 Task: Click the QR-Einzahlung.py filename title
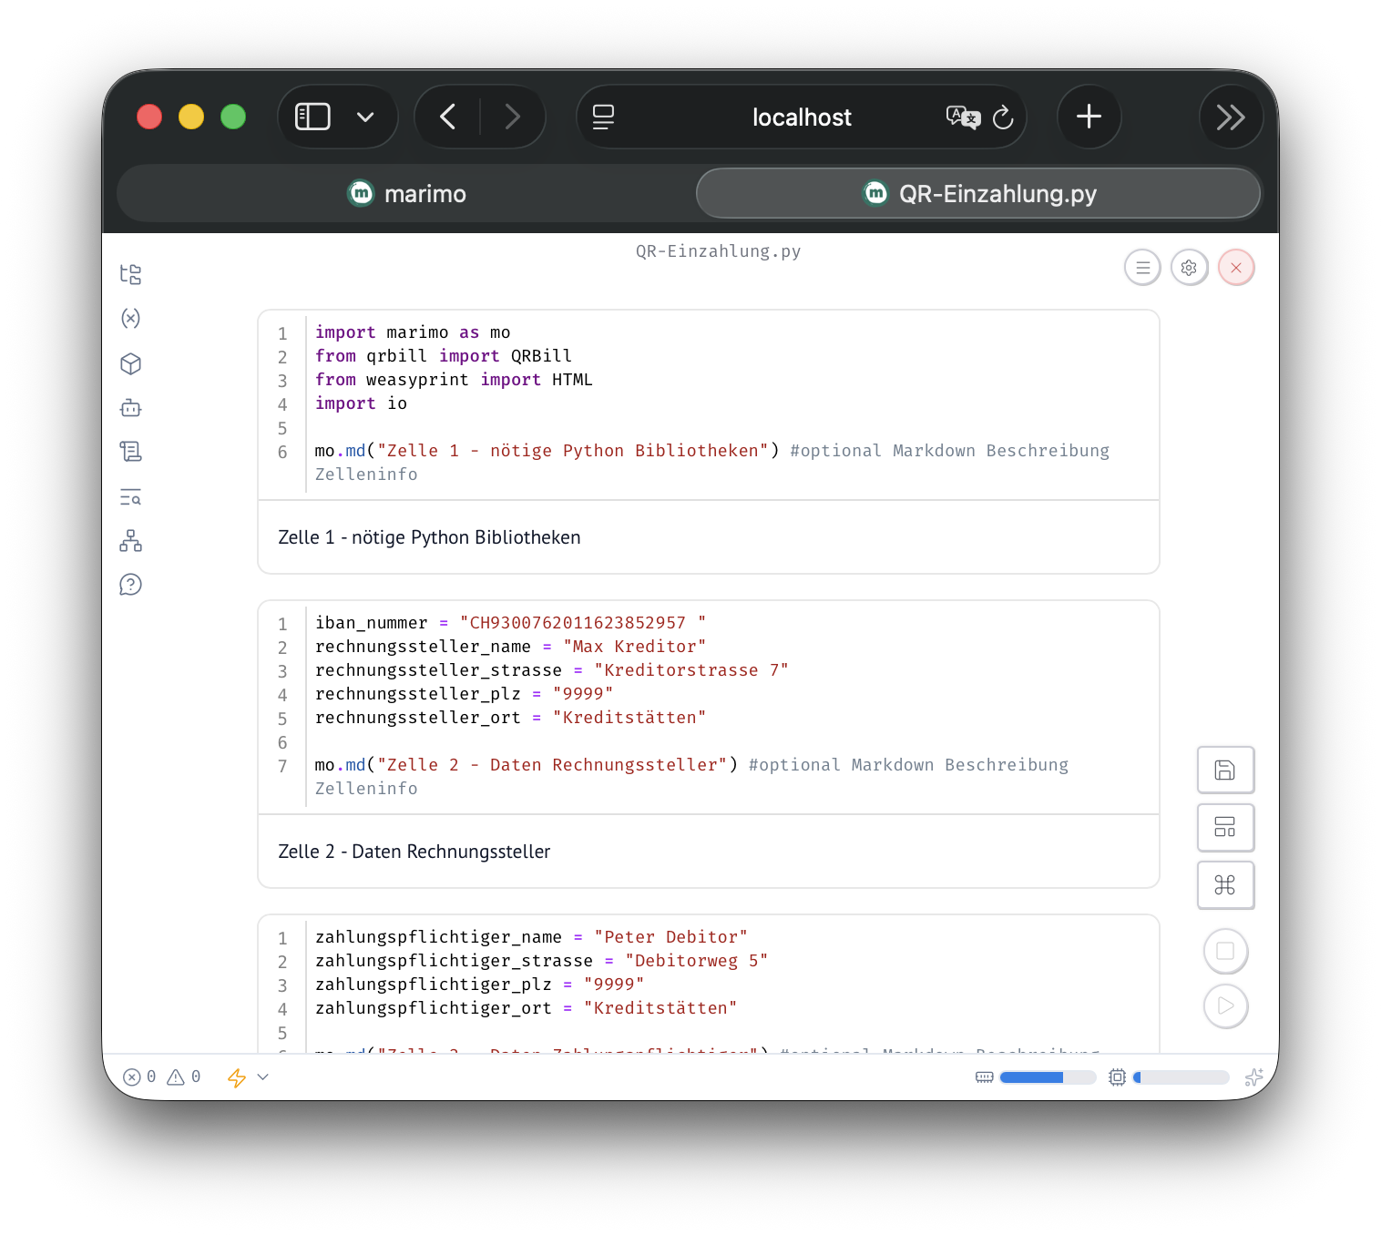pyautogui.click(x=718, y=251)
